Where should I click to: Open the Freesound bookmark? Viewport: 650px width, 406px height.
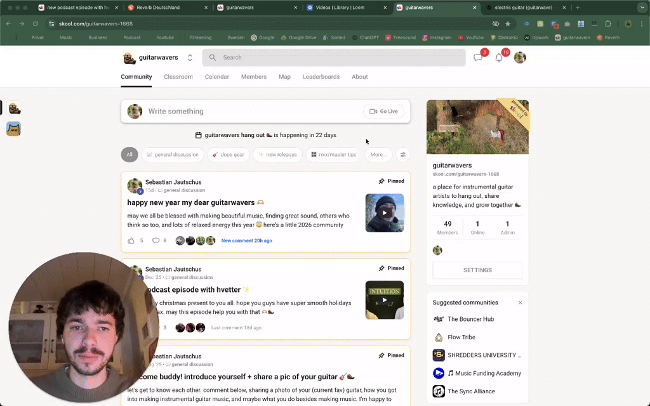(401, 37)
